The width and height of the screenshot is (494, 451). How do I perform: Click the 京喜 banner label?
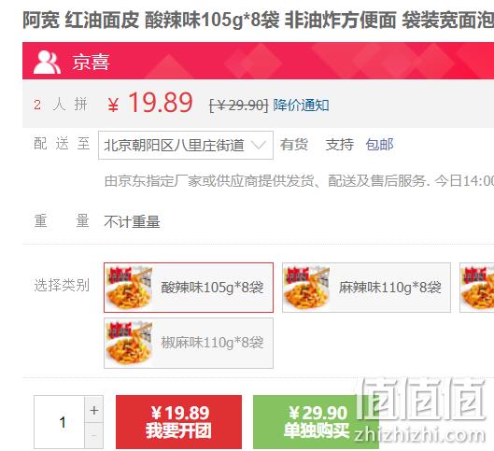point(92,62)
